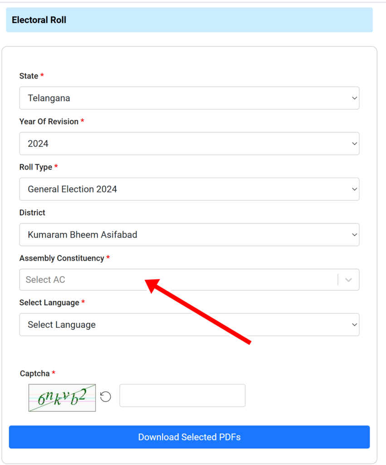Click the Electoral Roll header banner
386x465 pixels.
pyautogui.click(x=189, y=20)
